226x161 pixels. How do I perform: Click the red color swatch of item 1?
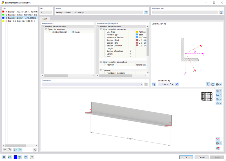coord(3,12)
